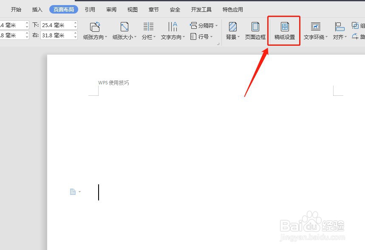Expand the 文字环绕 dropdown arrow
The height and width of the screenshot is (250, 365).
326,37
